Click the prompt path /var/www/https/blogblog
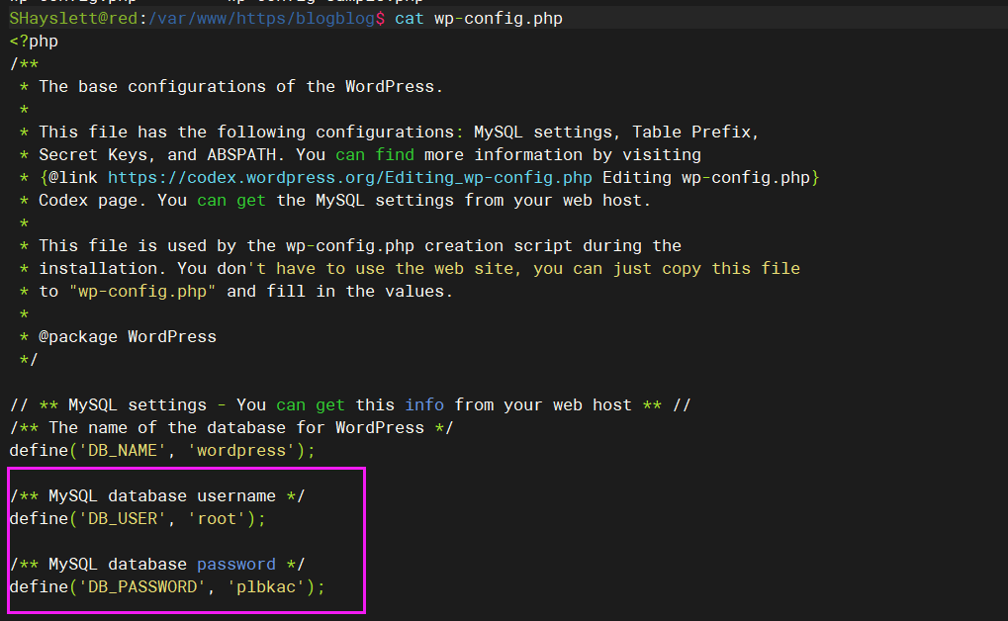The image size is (1008, 621). 261,18
